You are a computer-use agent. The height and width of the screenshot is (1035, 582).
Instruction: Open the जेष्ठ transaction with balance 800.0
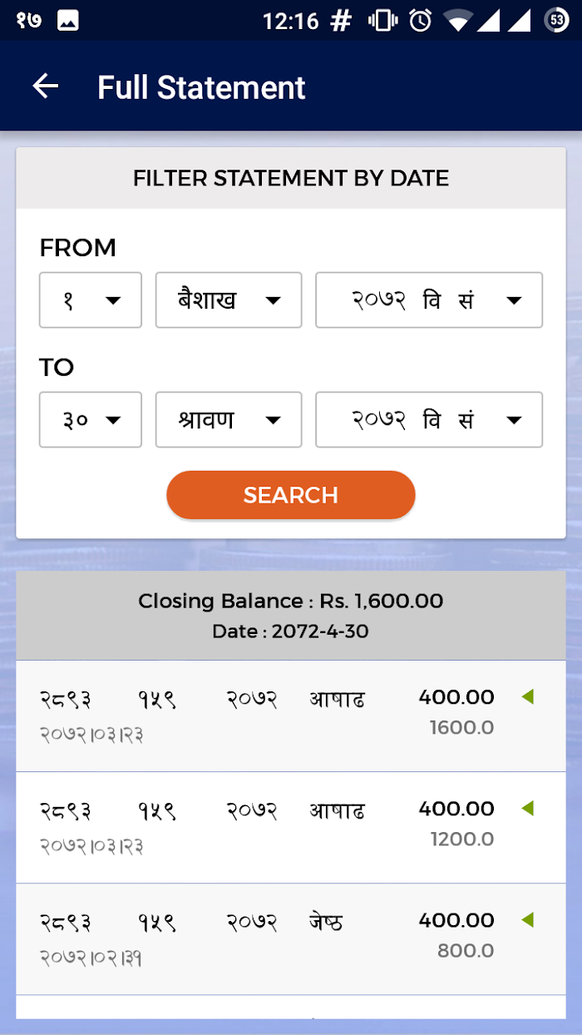tap(291, 939)
